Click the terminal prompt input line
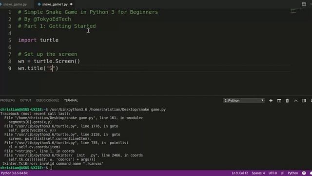 26,168
